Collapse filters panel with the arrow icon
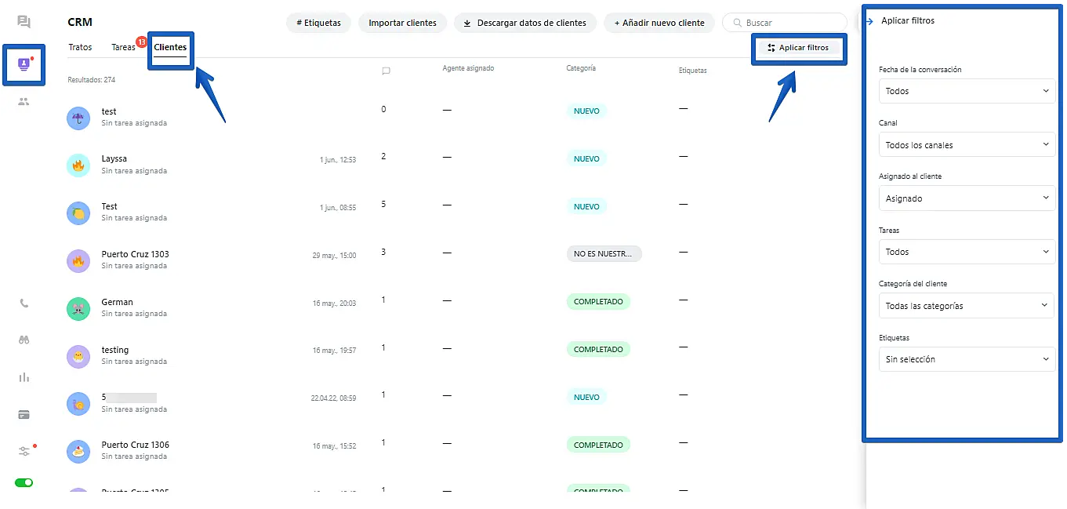Image resolution: width=1067 pixels, height=509 pixels. (870, 21)
